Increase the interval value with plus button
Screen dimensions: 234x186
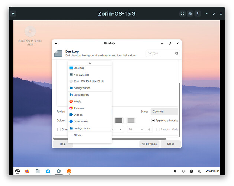[149, 129]
